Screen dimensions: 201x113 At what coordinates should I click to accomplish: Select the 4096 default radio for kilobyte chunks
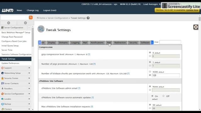tap(150, 72)
